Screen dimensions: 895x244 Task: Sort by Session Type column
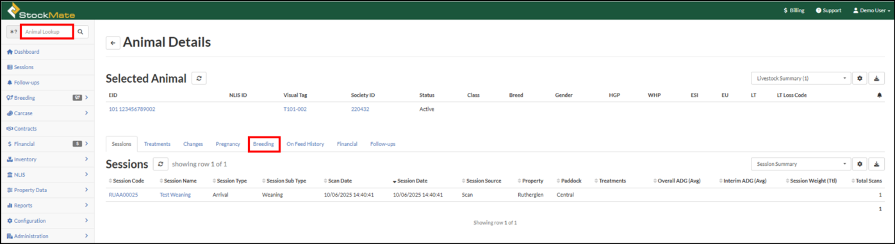(x=229, y=181)
